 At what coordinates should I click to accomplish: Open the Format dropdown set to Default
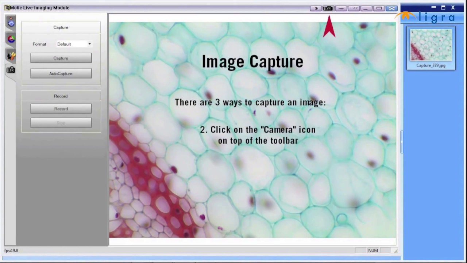[74, 44]
